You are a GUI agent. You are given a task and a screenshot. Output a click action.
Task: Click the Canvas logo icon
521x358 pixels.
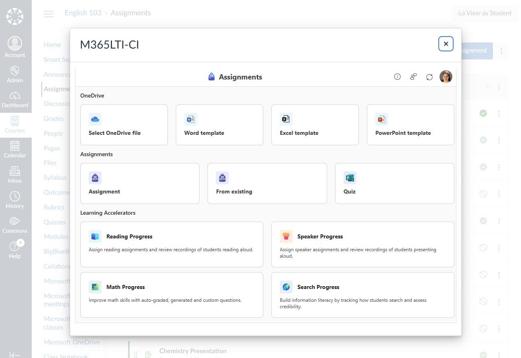pyautogui.click(x=15, y=16)
